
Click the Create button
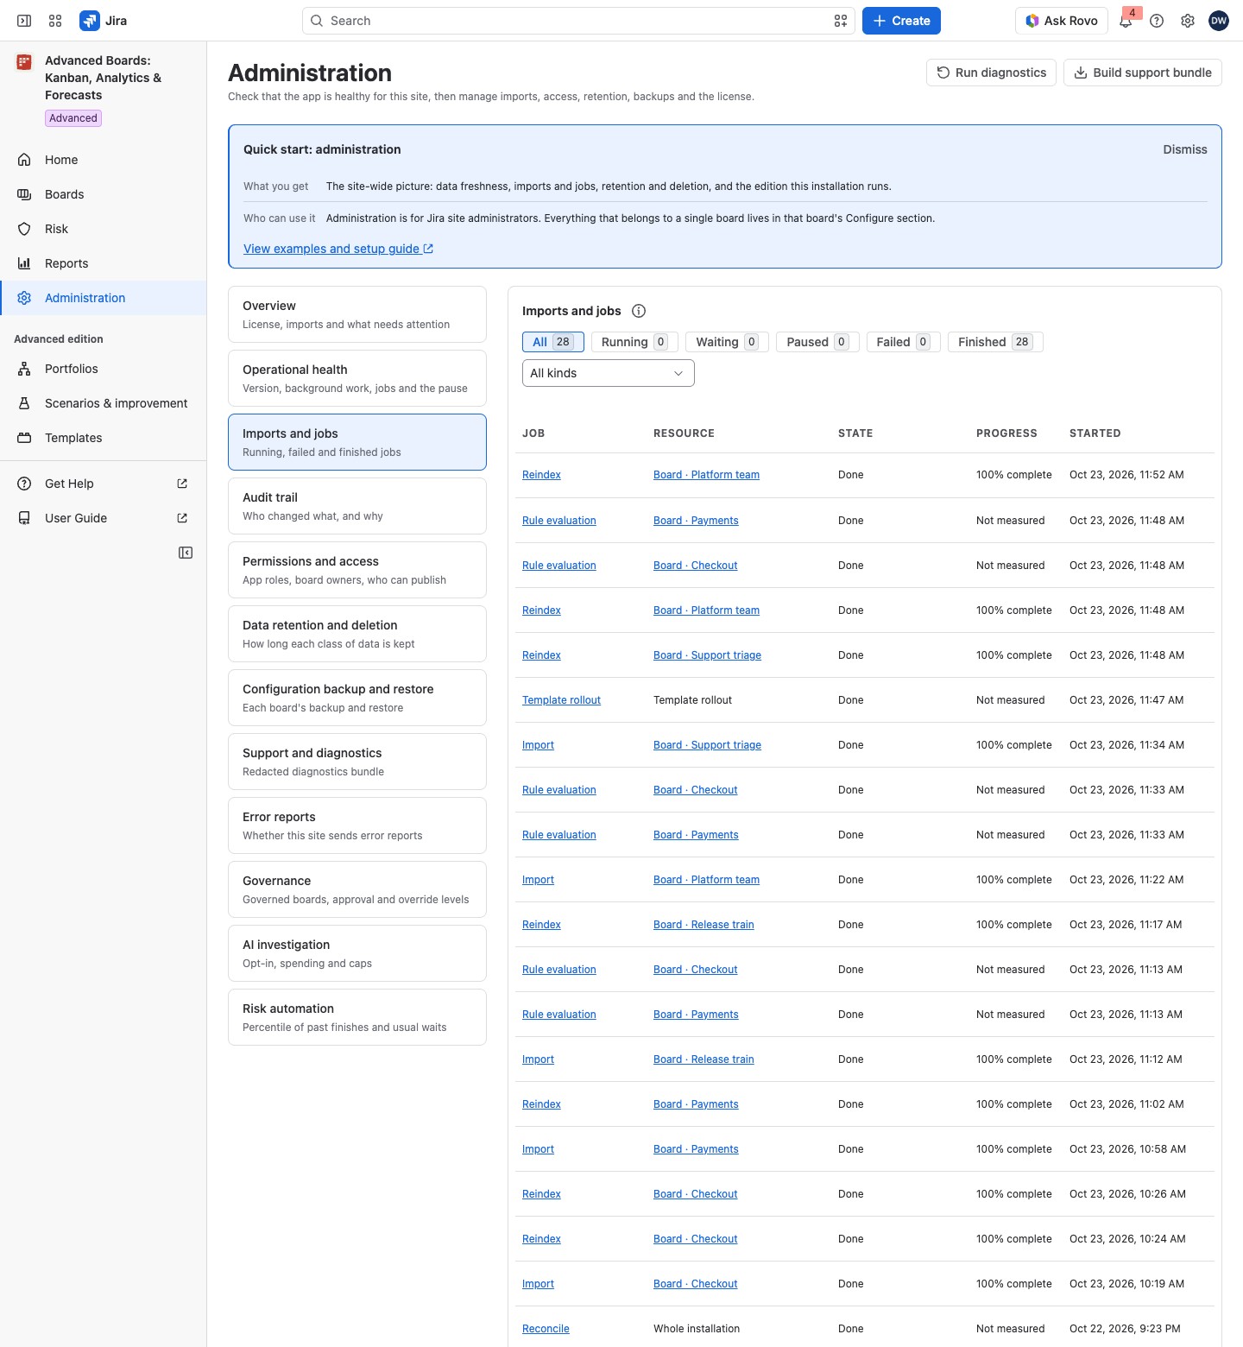pos(901,21)
